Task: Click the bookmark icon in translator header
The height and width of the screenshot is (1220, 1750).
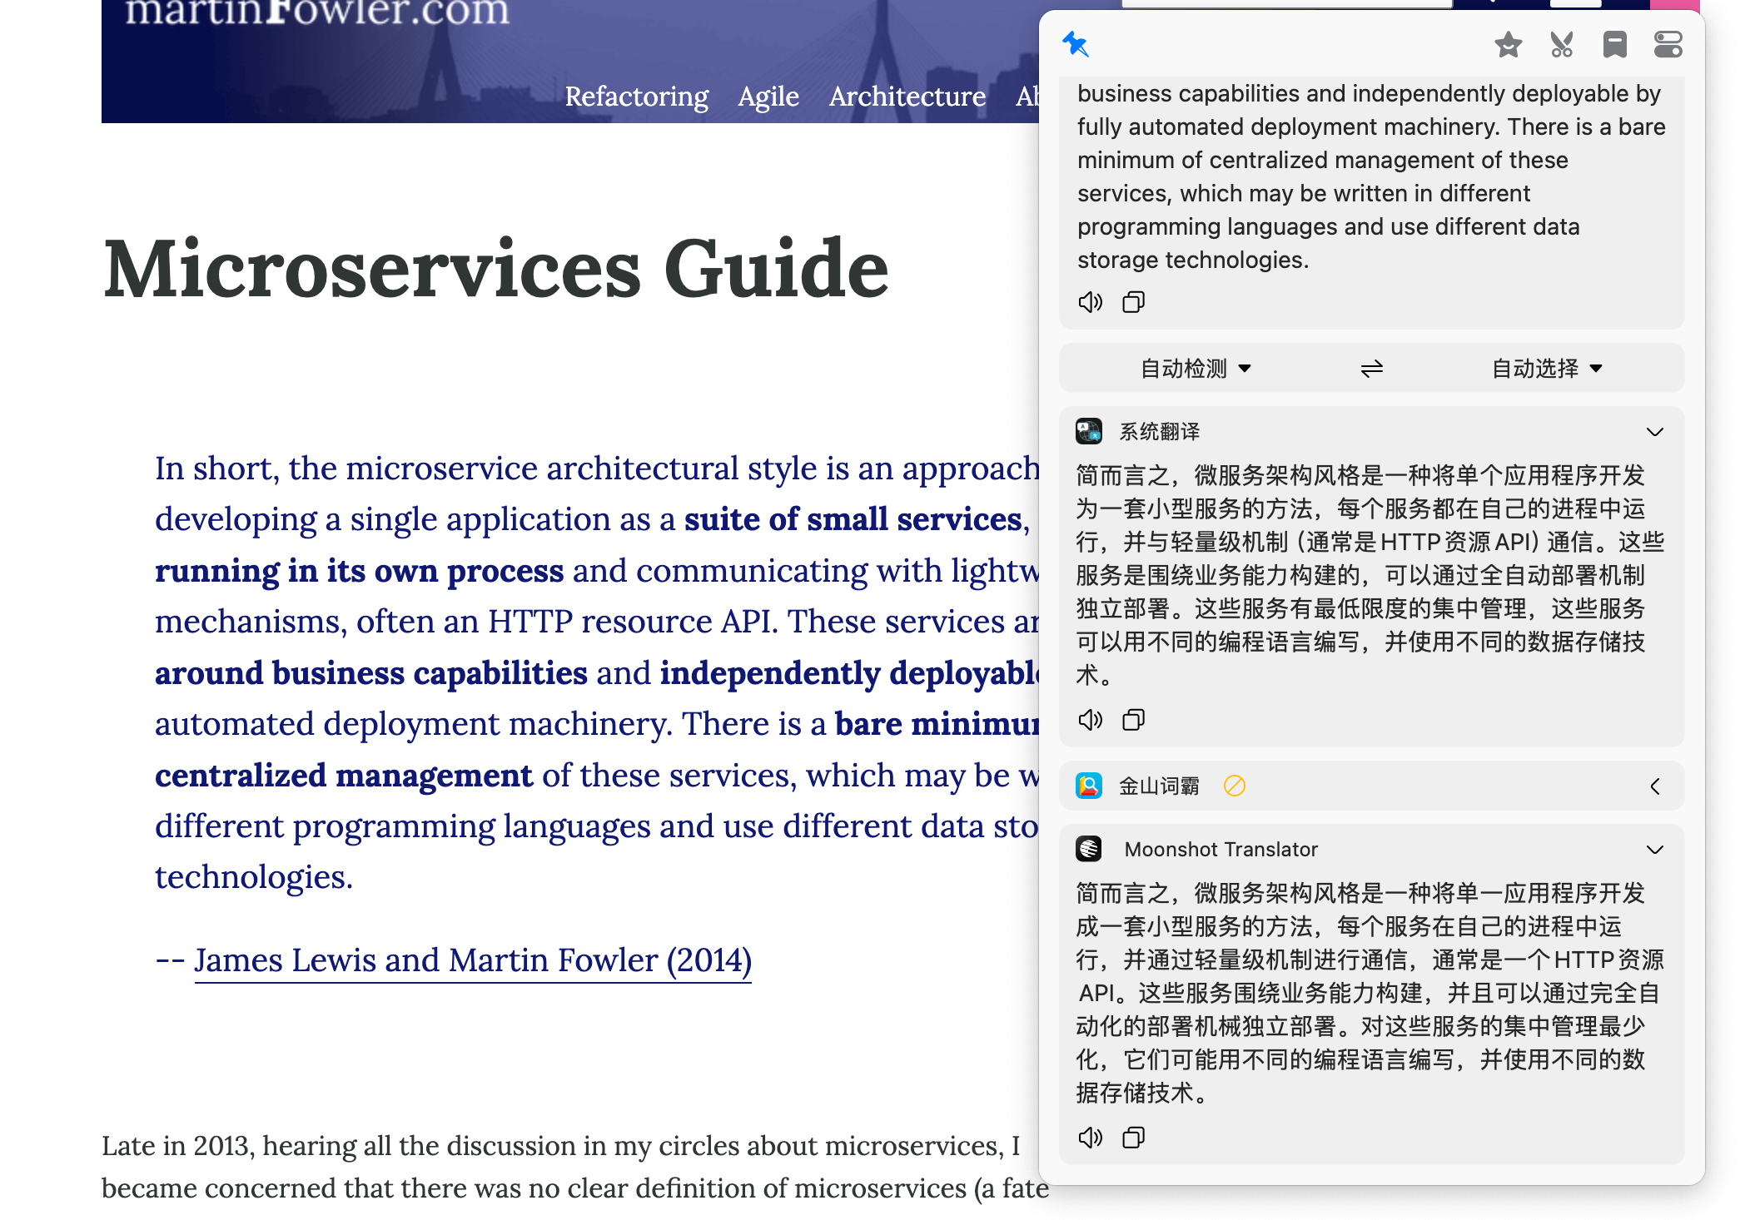Action: 1614,44
